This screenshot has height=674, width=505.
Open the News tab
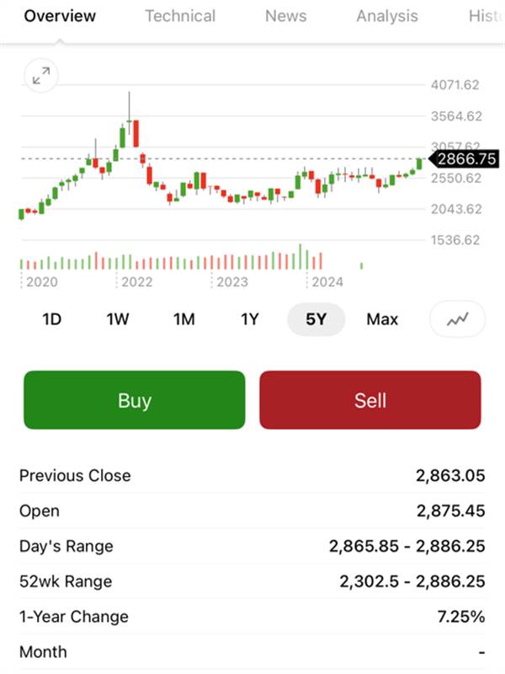coord(286,16)
